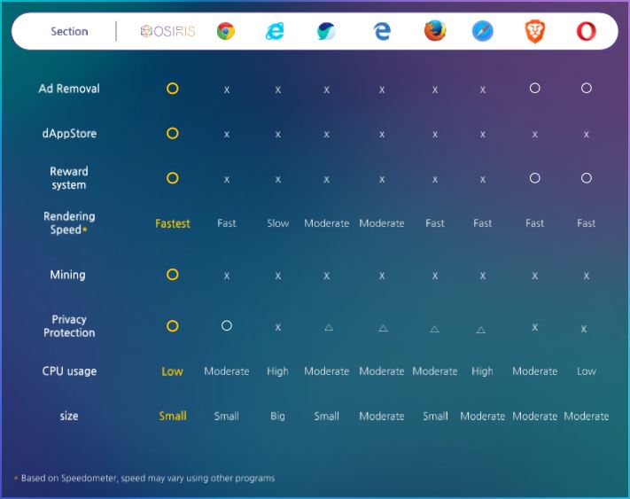The height and width of the screenshot is (499, 630).
Task: Click "Moderate" CPU usage under Brave
Action: point(535,370)
